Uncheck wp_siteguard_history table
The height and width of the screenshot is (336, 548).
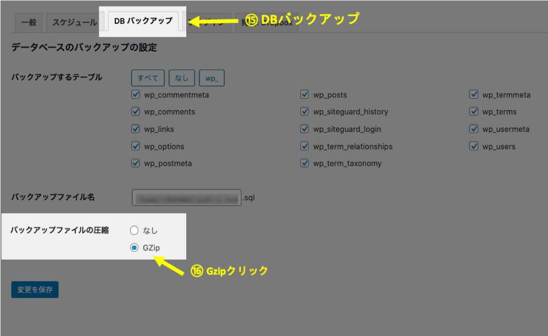tap(305, 112)
